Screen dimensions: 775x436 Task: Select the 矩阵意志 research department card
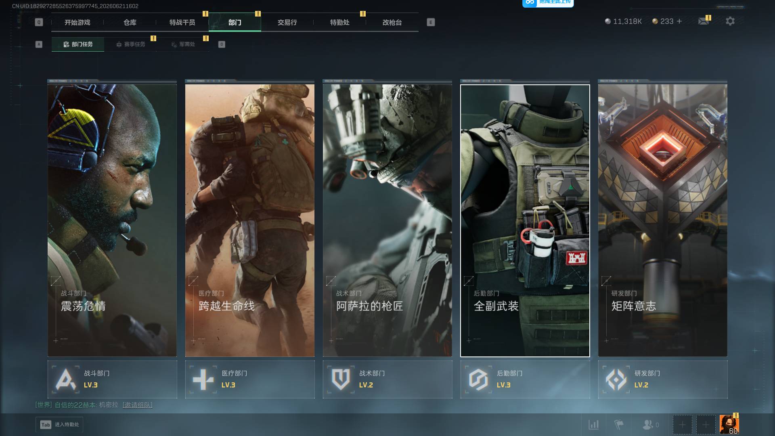pyautogui.click(x=663, y=220)
